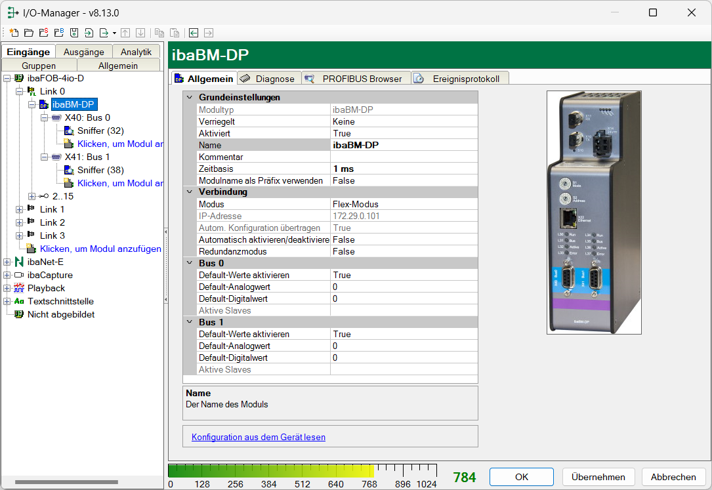Image resolution: width=712 pixels, height=490 pixels.
Task: Click the Zeitbasis value 1 ms
Action: click(404, 169)
